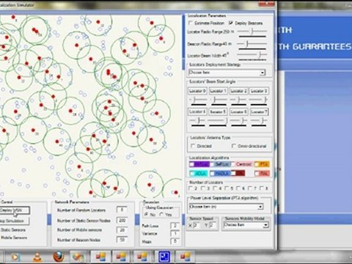The width and height of the screenshot is (352, 264).
Task: Open the blue simulator icon in the taskbar
Action: (164, 257)
